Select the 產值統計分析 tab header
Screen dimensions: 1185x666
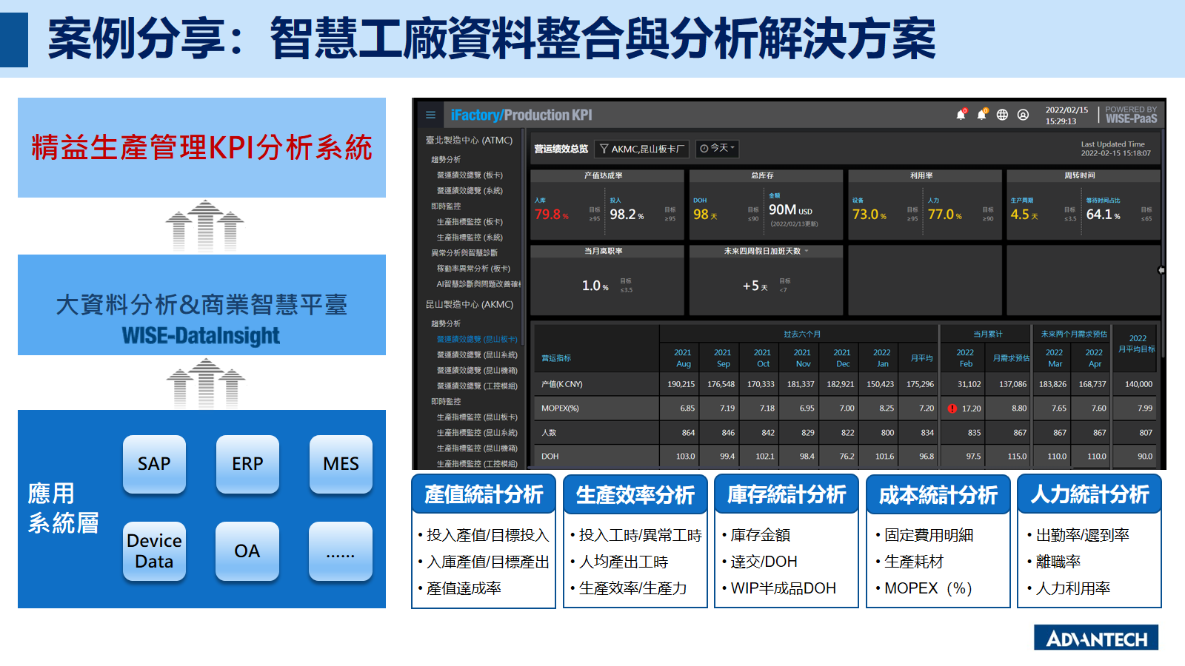pyautogui.click(x=484, y=494)
